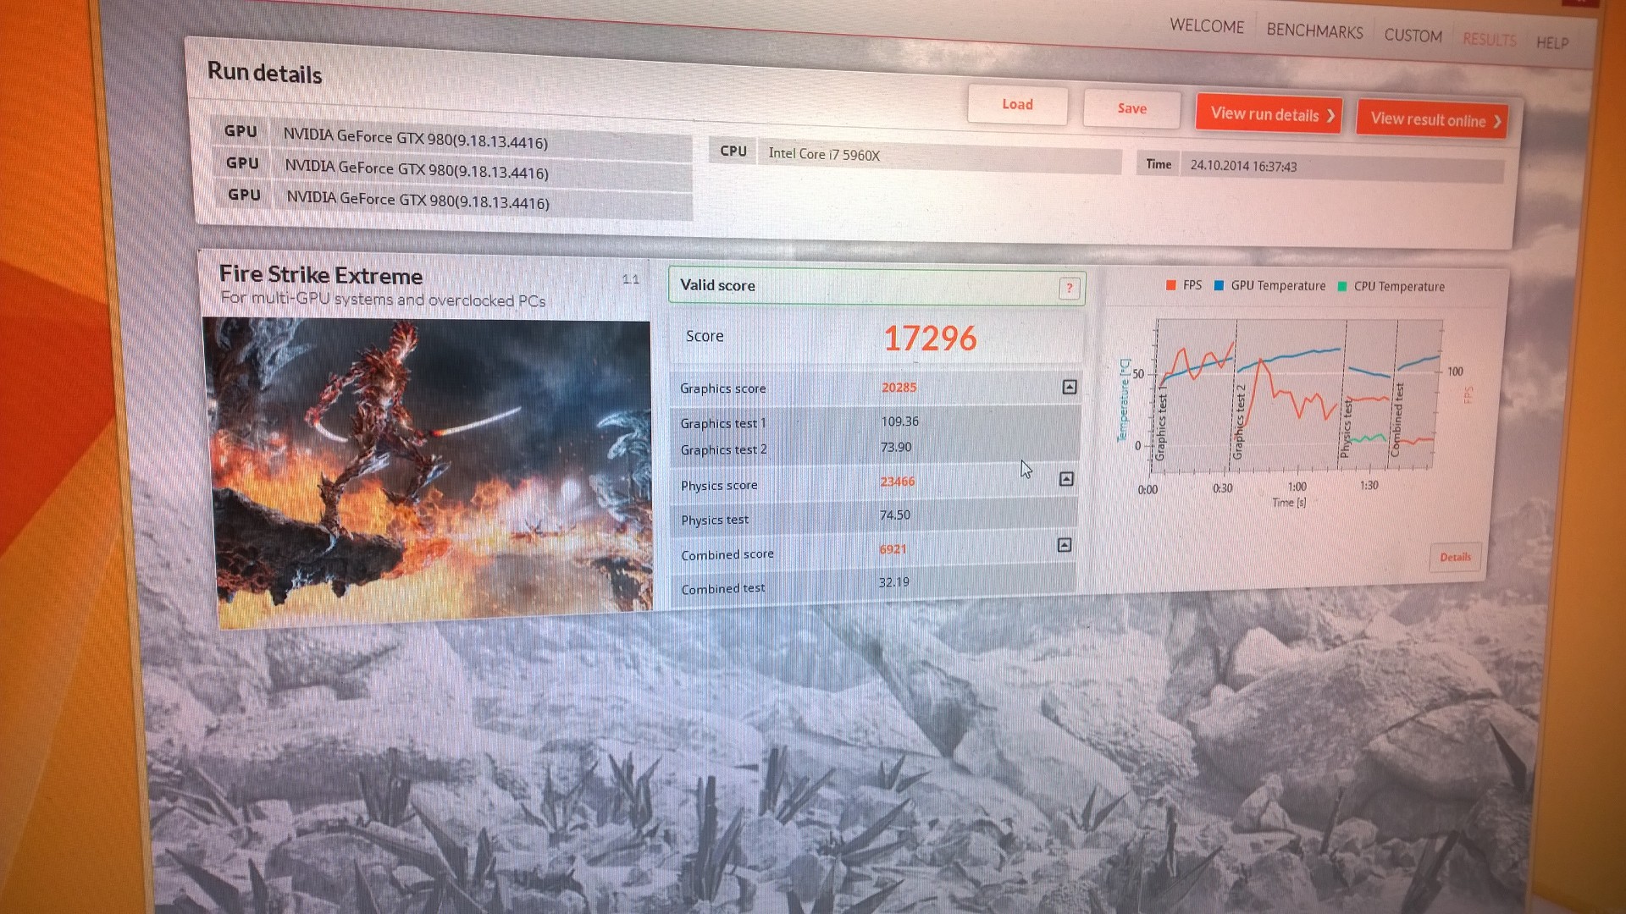Open View result online
This screenshot has width=1626, height=914.
click(1431, 119)
